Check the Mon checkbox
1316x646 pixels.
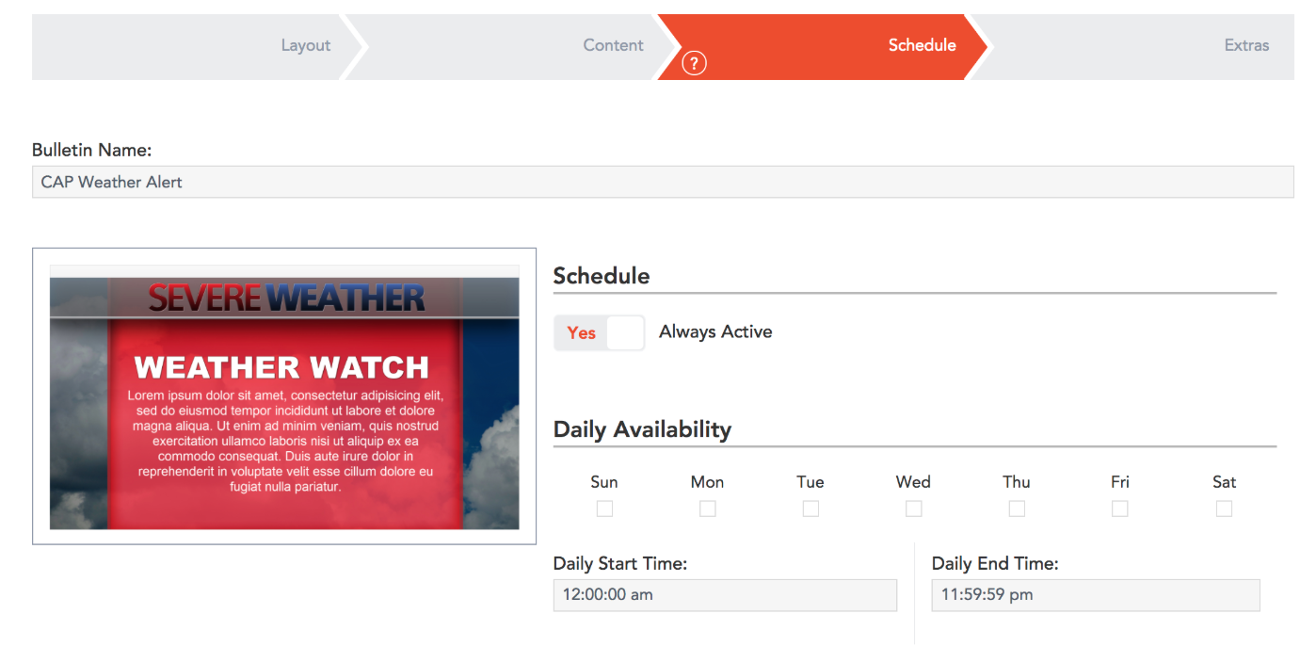pos(707,509)
